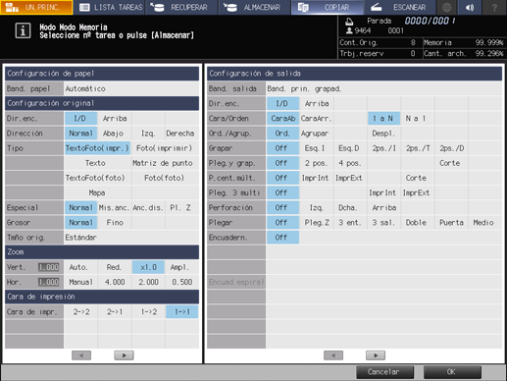Click Estándar original size value
The image size is (507, 381).
point(131,238)
